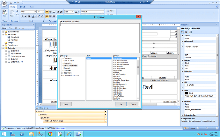Open Server Manager from the taskbar
Screen dimensions: 220x137
pyautogui.click(x=12, y=134)
